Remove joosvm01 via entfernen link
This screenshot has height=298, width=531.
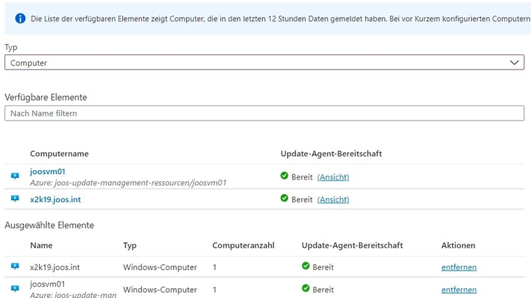click(x=459, y=289)
